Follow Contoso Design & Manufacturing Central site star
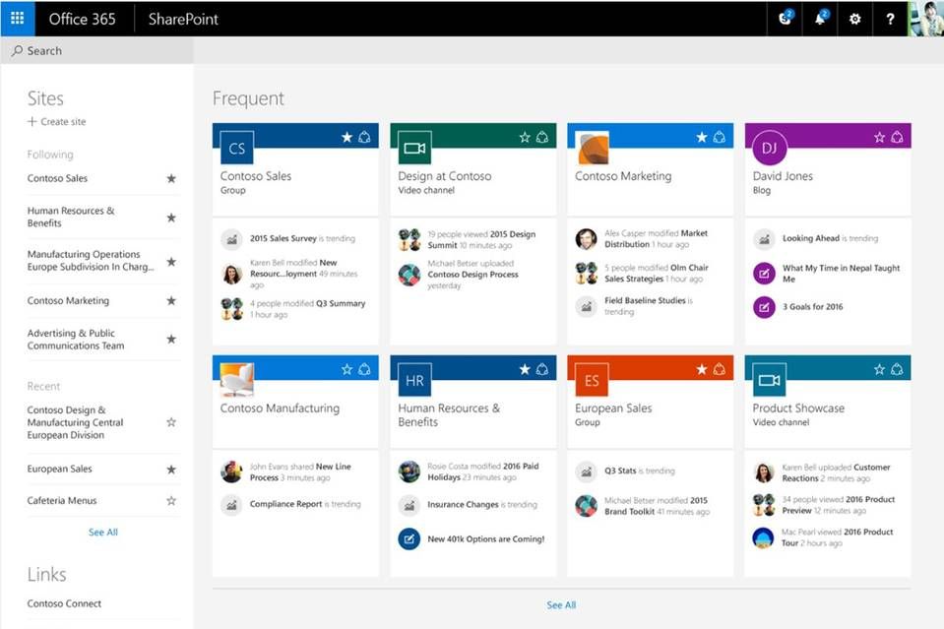The image size is (944, 629). click(x=171, y=422)
